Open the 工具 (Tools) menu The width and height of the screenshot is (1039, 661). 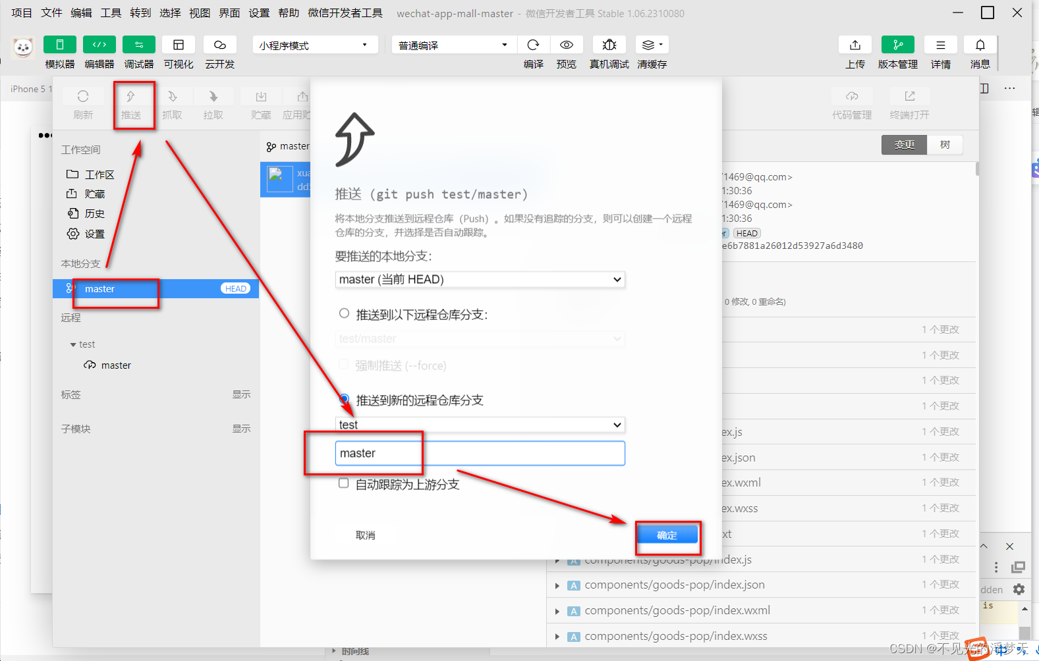(111, 13)
